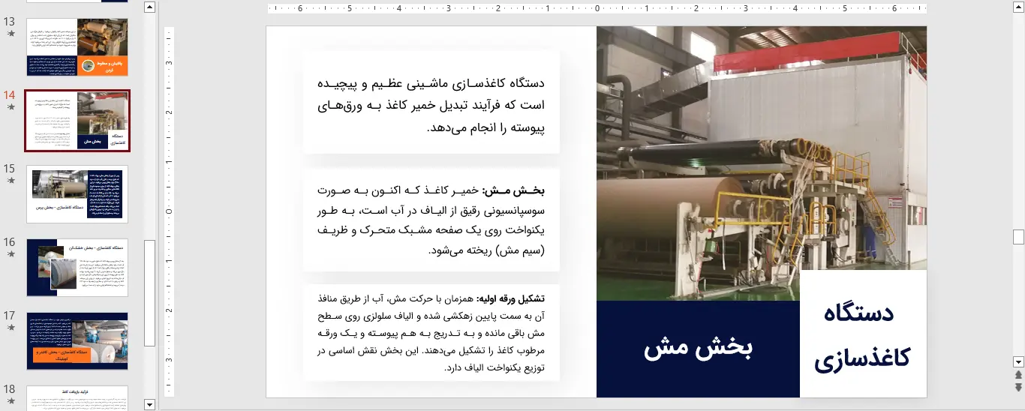Click the thumbnail panel scrollbar thumb

(x=149, y=293)
